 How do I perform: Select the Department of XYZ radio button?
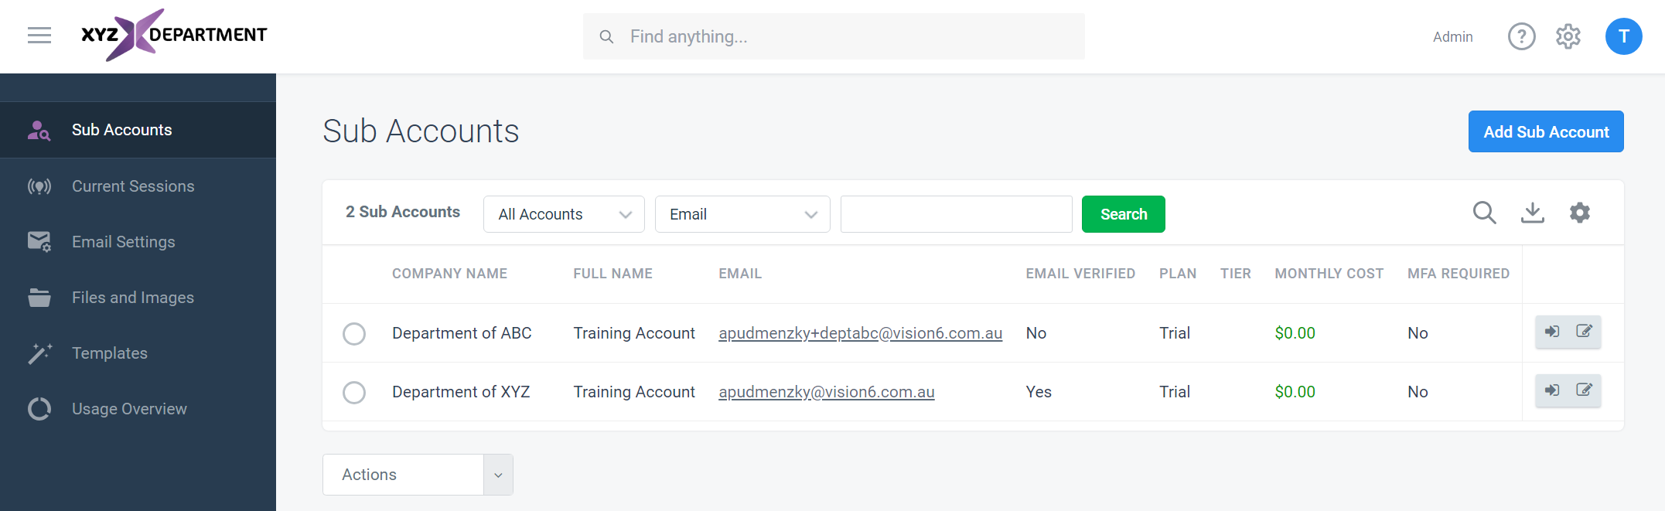pos(354,393)
